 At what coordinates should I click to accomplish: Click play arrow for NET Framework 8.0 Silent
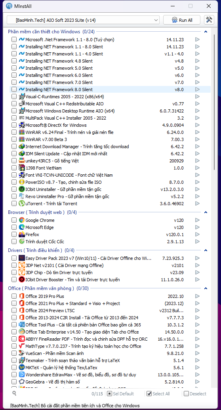[198, 90]
